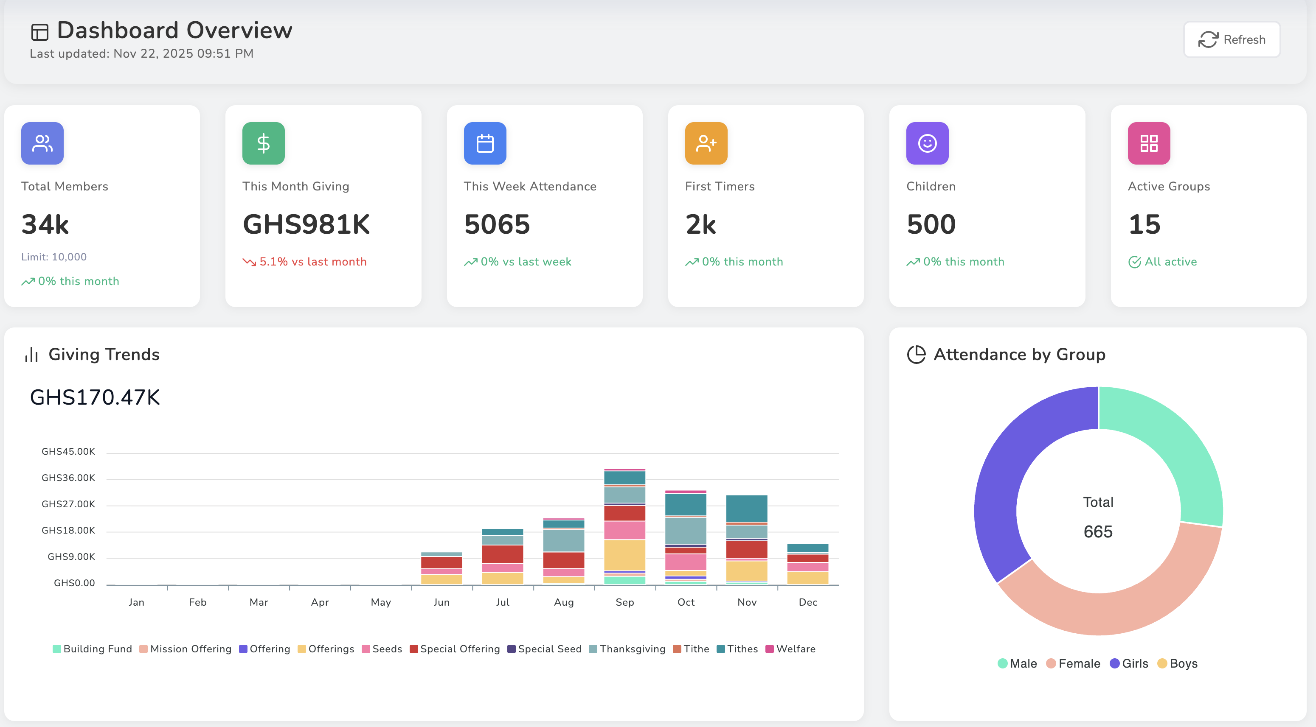Click the September stacked bar
Image resolution: width=1316 pixels, height=727 pixels.
(624, 527)
